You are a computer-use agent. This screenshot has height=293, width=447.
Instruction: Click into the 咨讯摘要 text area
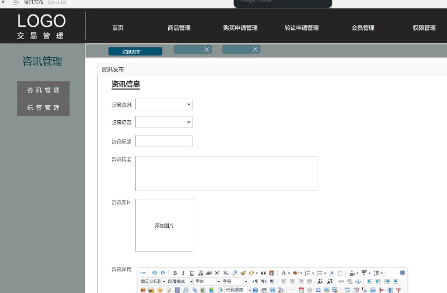(x=226, y=173)
